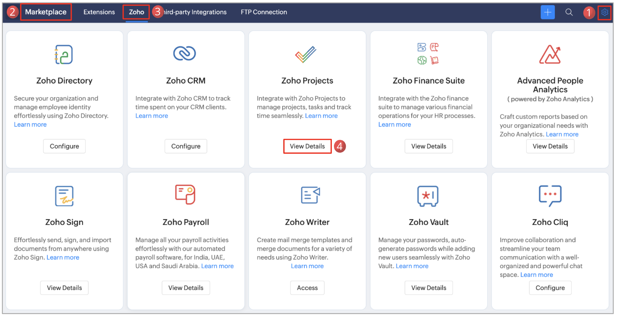Click the Zoho CRM link icon
The image size is (617, 317).
point(185,53)
